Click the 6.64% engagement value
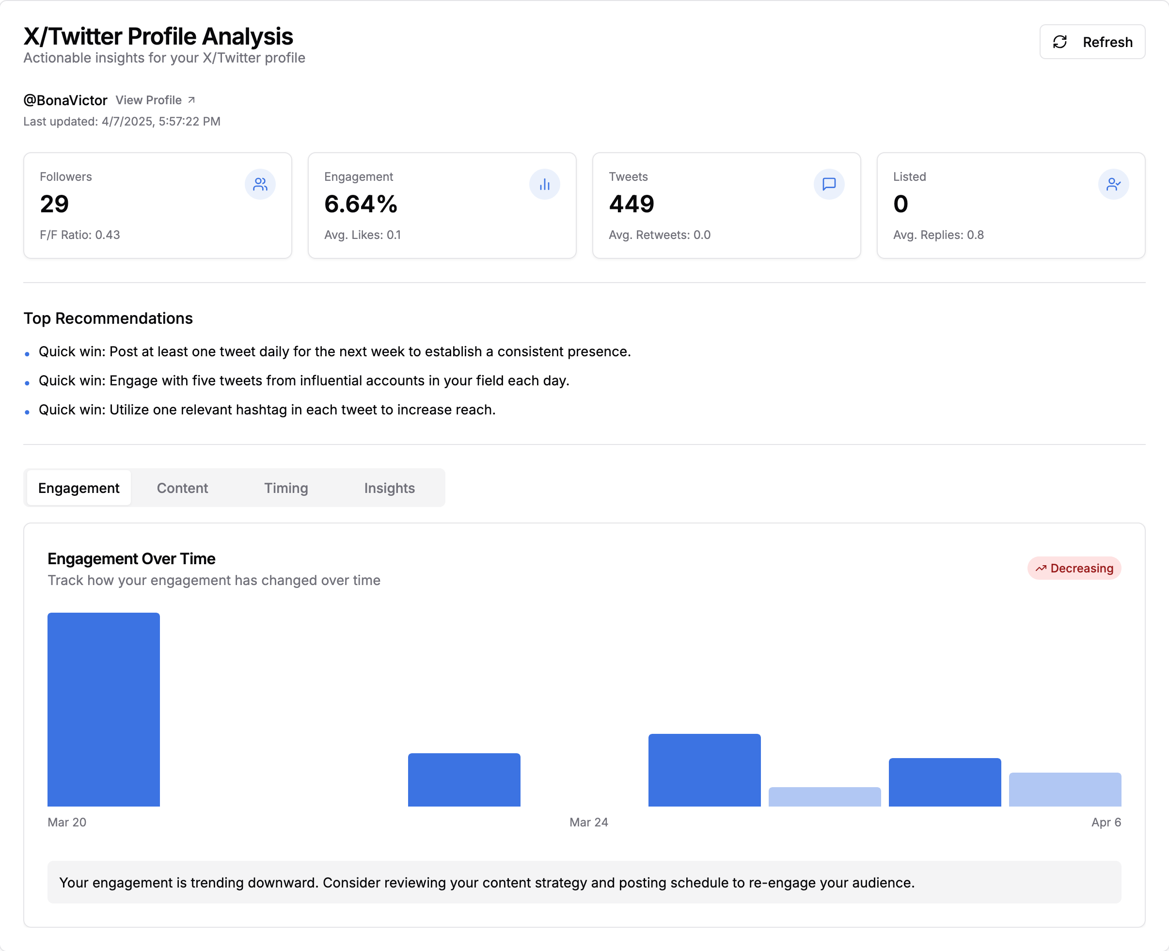Screen dimensions: 1169x951 click(361, 205)
